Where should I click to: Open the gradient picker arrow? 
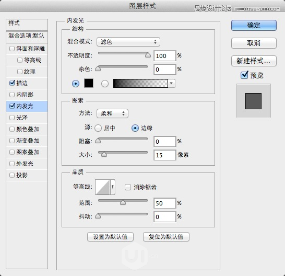[x=171, y=84]
